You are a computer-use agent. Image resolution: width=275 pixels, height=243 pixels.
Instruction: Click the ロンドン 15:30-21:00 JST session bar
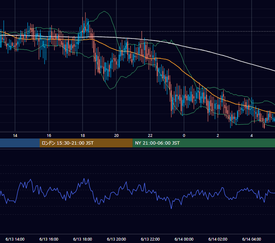86,143
